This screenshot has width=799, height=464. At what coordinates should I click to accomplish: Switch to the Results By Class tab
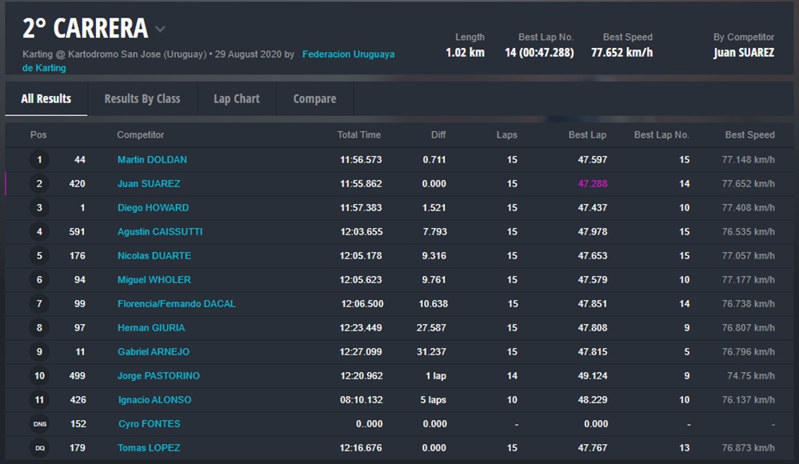[142, 99]
